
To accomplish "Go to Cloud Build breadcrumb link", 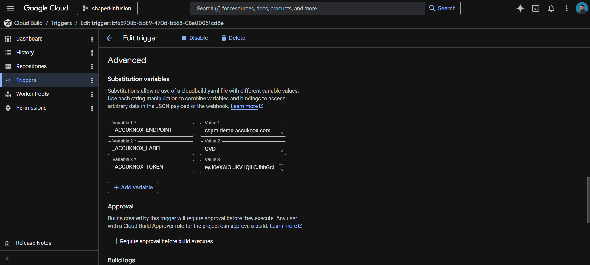I will pyautogui.click(x=29, y=23).
